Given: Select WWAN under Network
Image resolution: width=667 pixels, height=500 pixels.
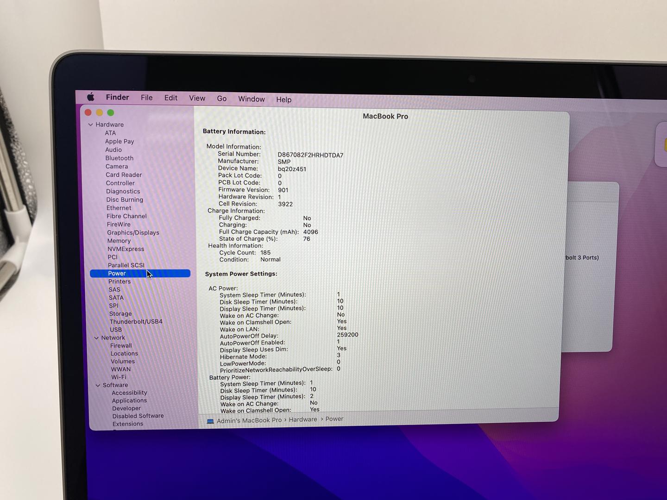Looking at the screenshot, I should 121,369.
